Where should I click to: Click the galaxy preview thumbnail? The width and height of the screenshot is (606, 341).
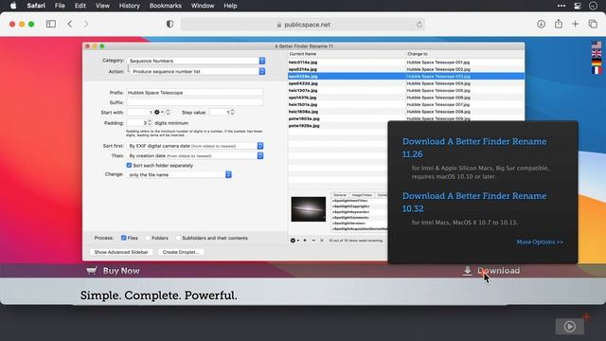click(309, 209)
